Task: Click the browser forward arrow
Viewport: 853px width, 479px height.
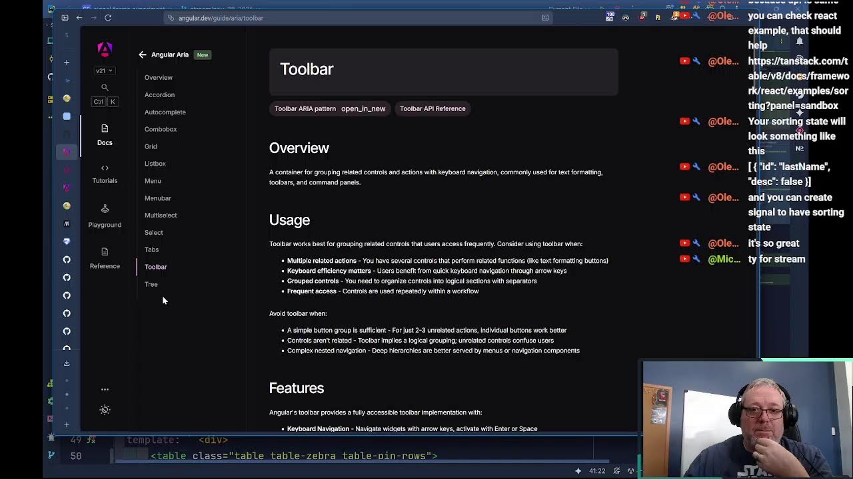Action: point(93,18)
